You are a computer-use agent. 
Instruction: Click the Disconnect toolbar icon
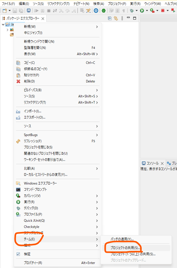pyautogui.click(x=55, y=11)
